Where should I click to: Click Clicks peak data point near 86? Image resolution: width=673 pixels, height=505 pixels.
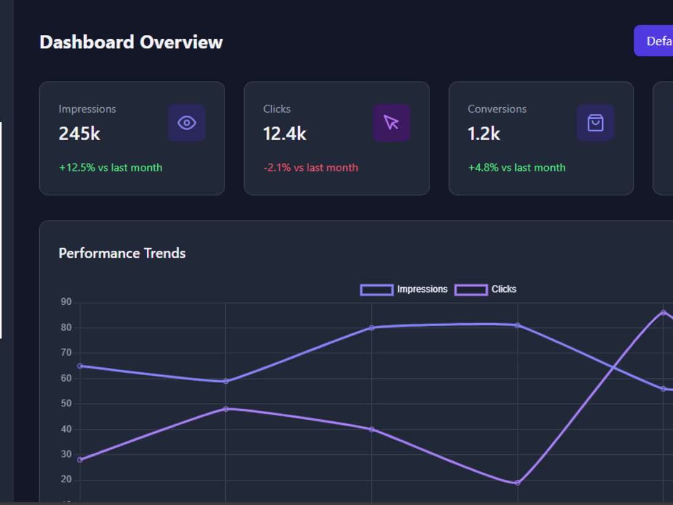coord(664,313)
